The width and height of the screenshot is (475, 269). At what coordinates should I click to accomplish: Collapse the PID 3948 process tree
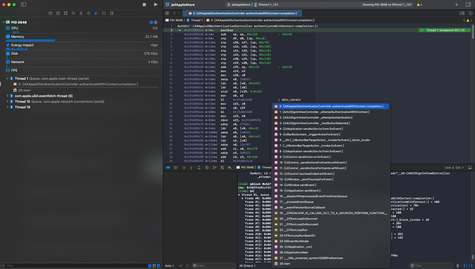4,22
